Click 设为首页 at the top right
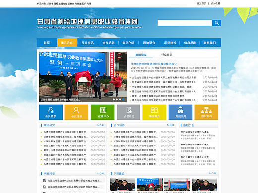The width and height of the screenshot is (258, 193). [201, 3]
